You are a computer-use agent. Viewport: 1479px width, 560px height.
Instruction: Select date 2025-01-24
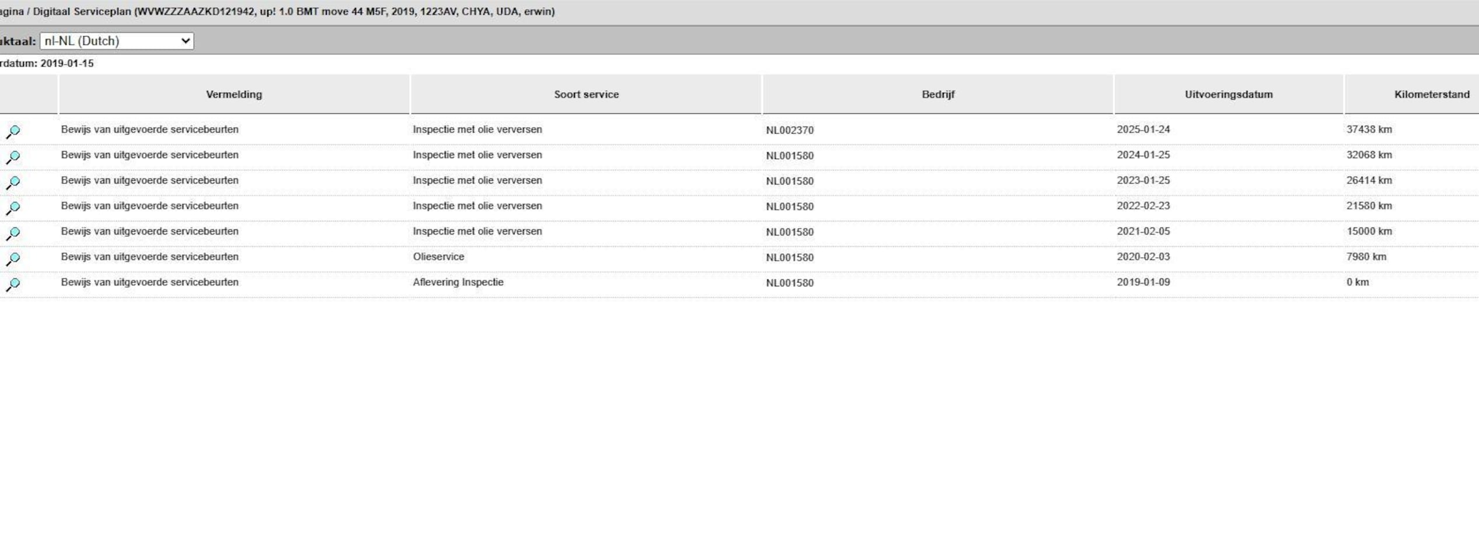pyautogui.click(x=1143, y=129)
